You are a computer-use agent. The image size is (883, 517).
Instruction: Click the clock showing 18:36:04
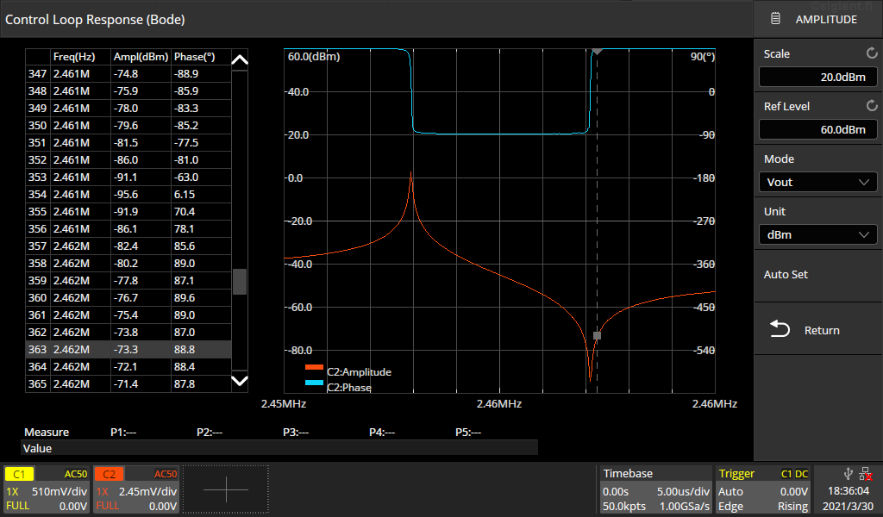849,490
